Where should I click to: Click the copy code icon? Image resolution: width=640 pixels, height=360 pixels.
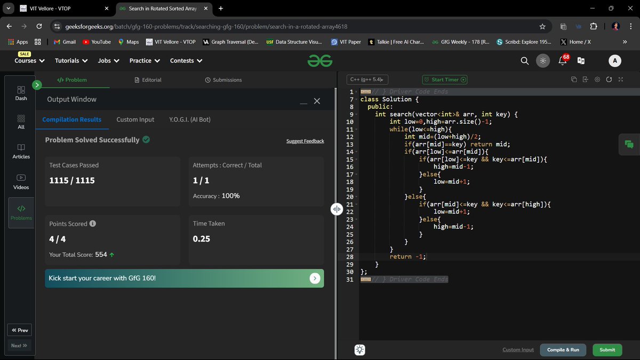click(x=574, y=79)
